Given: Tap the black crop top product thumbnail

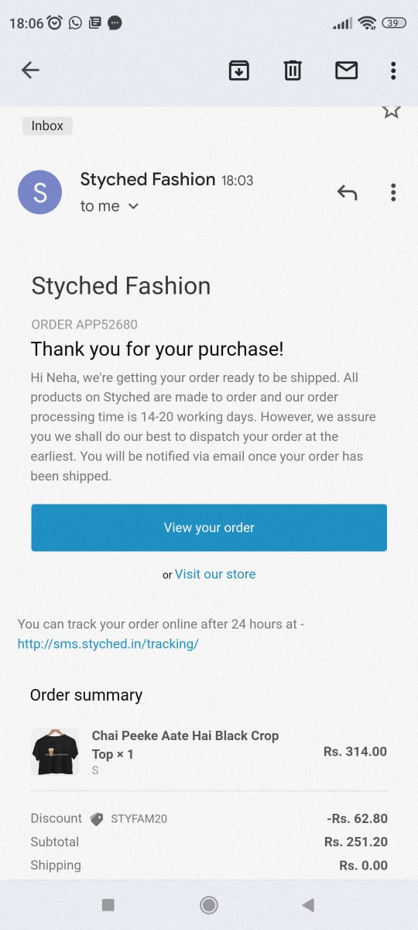Looking at the screenshot, I should pos(55,752).
